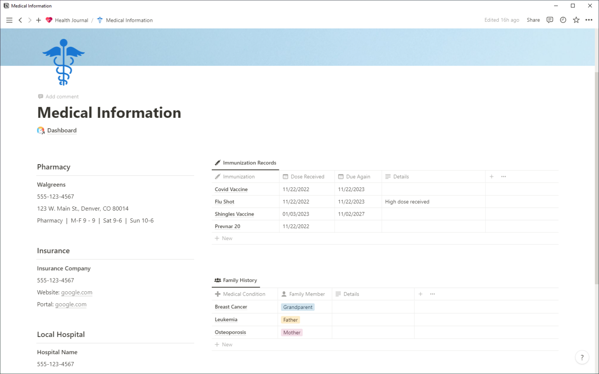This screenshot has width=599, height=374.
Task: Open the Dashboard page link
Action: (62, 130)
